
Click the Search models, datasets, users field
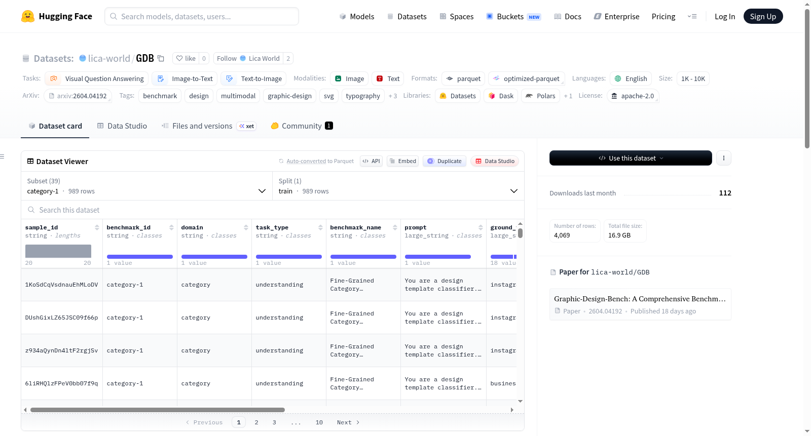[202, 16]
